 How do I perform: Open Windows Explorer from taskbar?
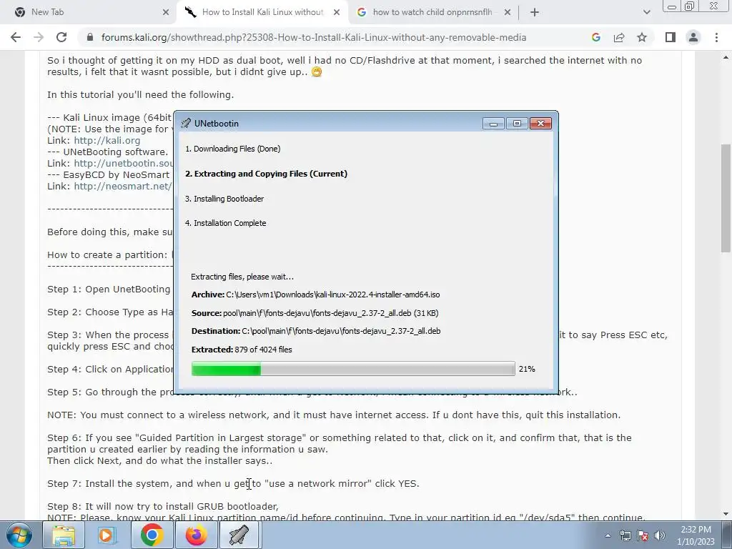click(x=64, y=535)
